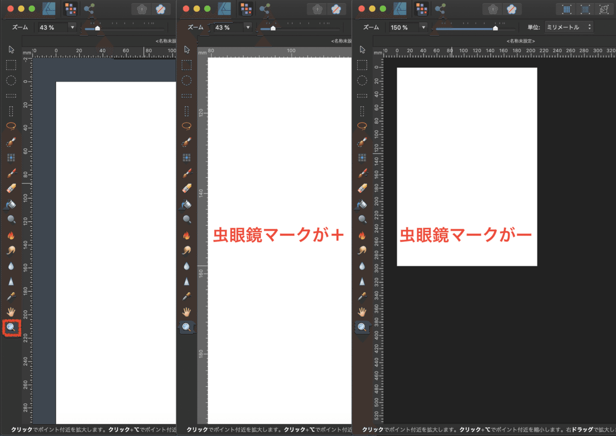Viewport: 616px width, 436px height.
Task: Select the elliptical marquee tool
Action: (x=11, y=81)
